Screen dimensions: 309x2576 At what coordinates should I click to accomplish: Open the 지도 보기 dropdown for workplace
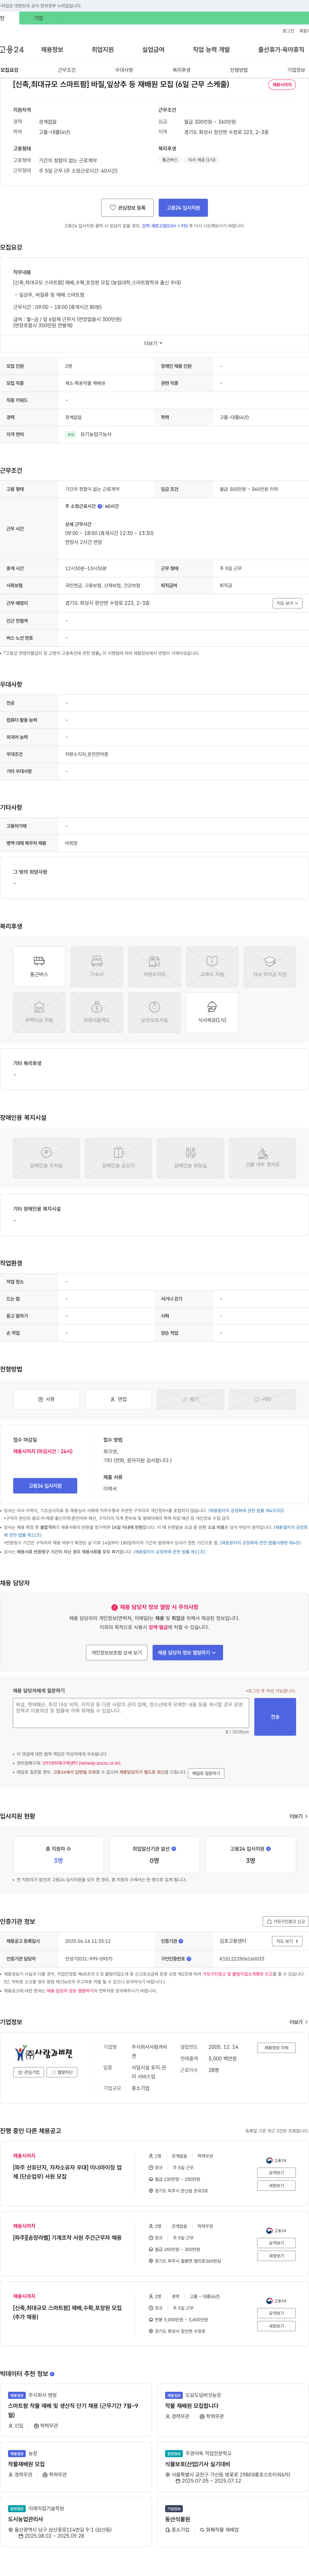(287, 603)
